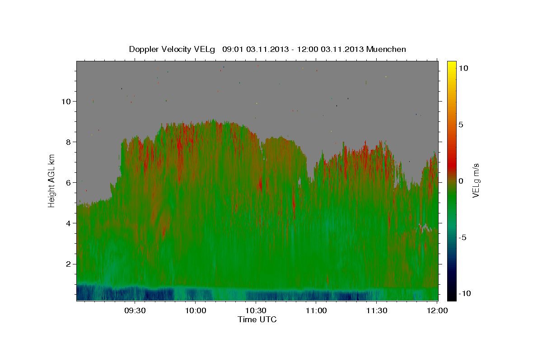Click the 'Height AGL km' axis title
This screenshot has width=542, height=361.
52,180
